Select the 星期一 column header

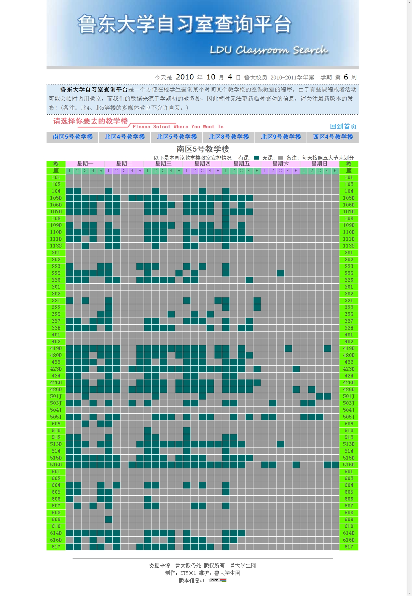85,164
